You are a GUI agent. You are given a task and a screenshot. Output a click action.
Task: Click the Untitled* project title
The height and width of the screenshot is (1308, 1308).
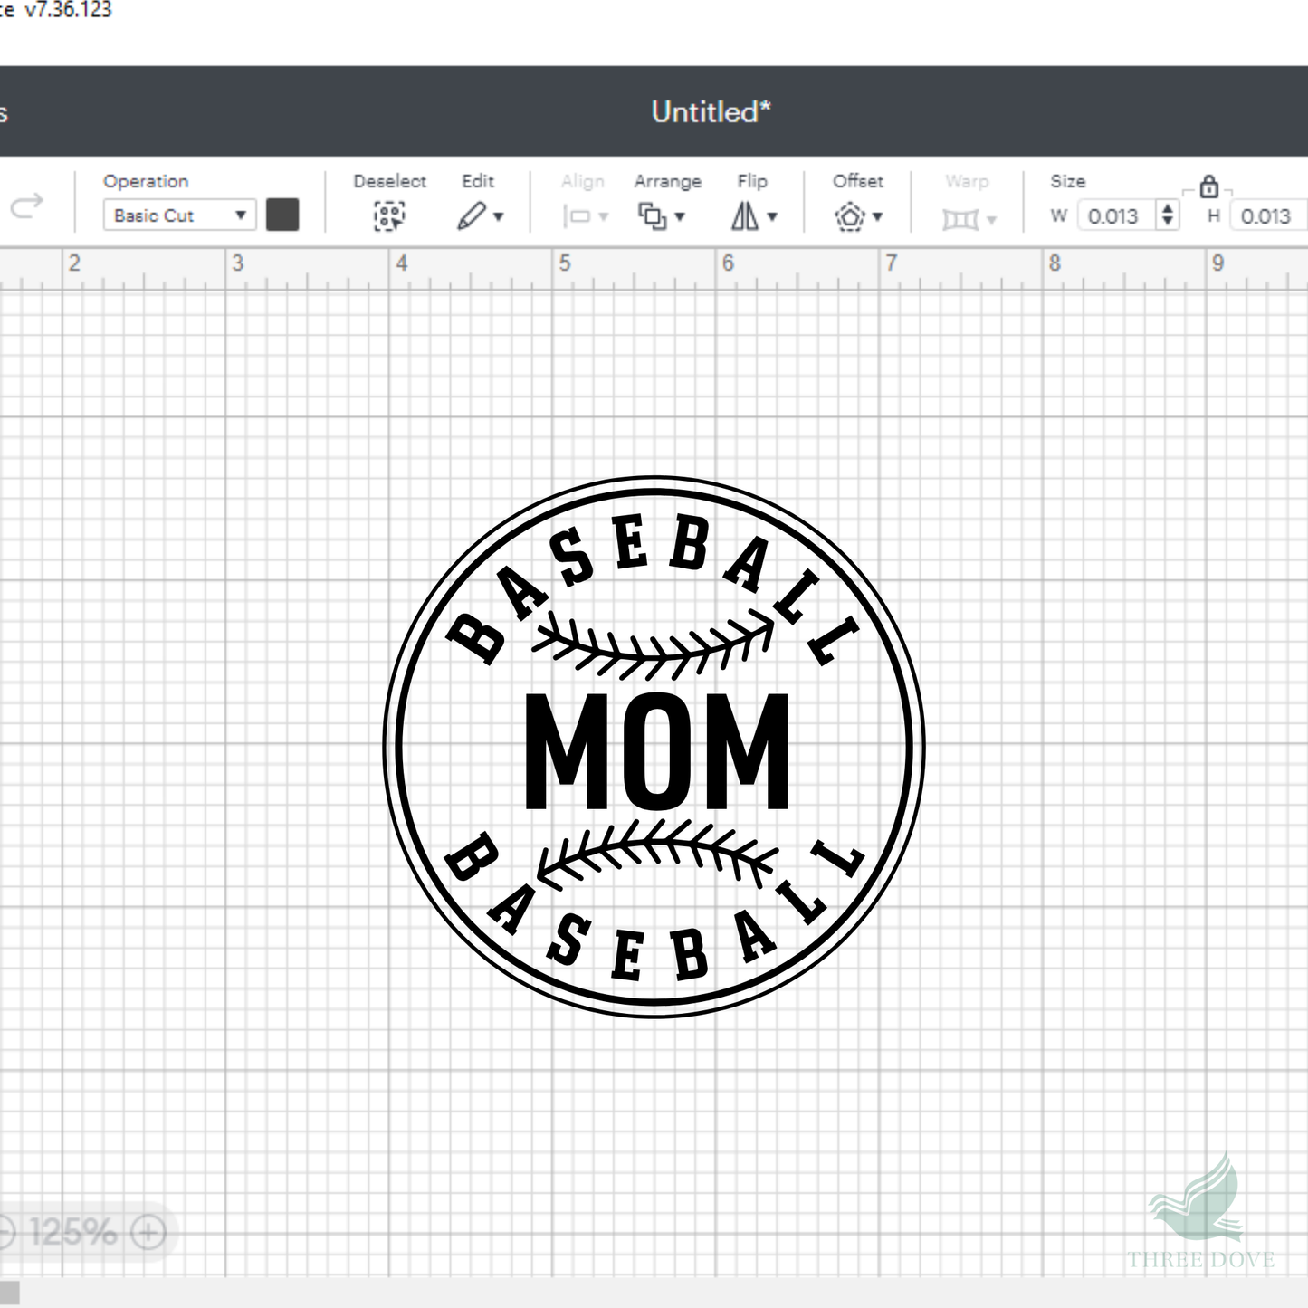711,112
